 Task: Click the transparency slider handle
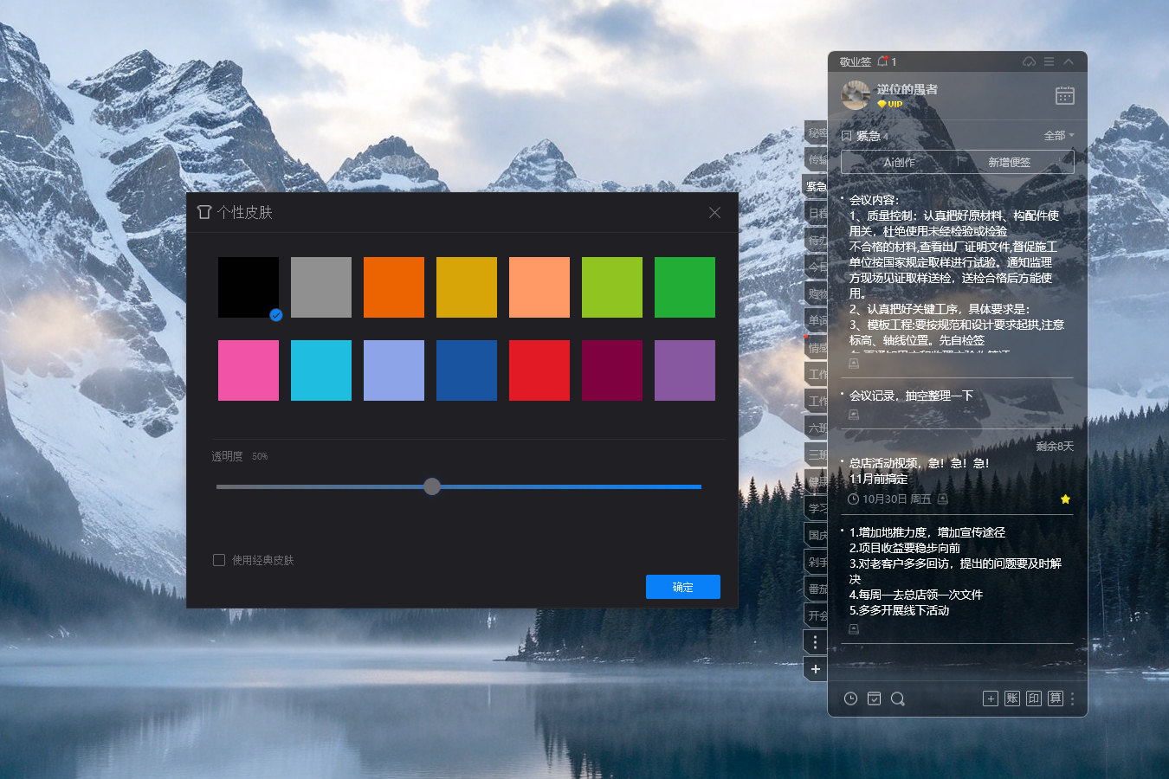point(432,486)
